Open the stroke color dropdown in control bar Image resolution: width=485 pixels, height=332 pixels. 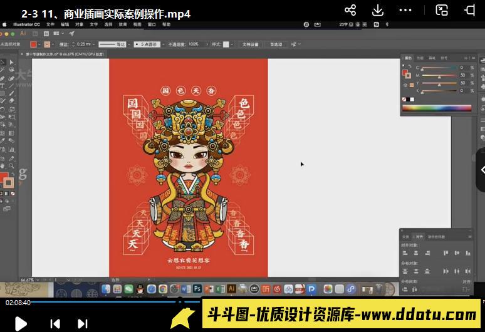tap(53, 44)
